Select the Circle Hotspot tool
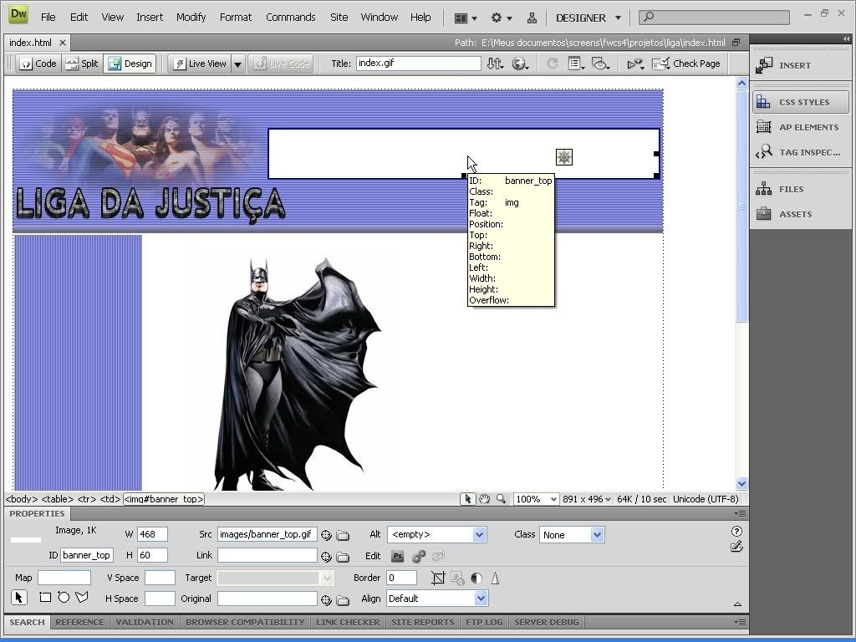This screenshot has width=856, height=642. (64, 597)
